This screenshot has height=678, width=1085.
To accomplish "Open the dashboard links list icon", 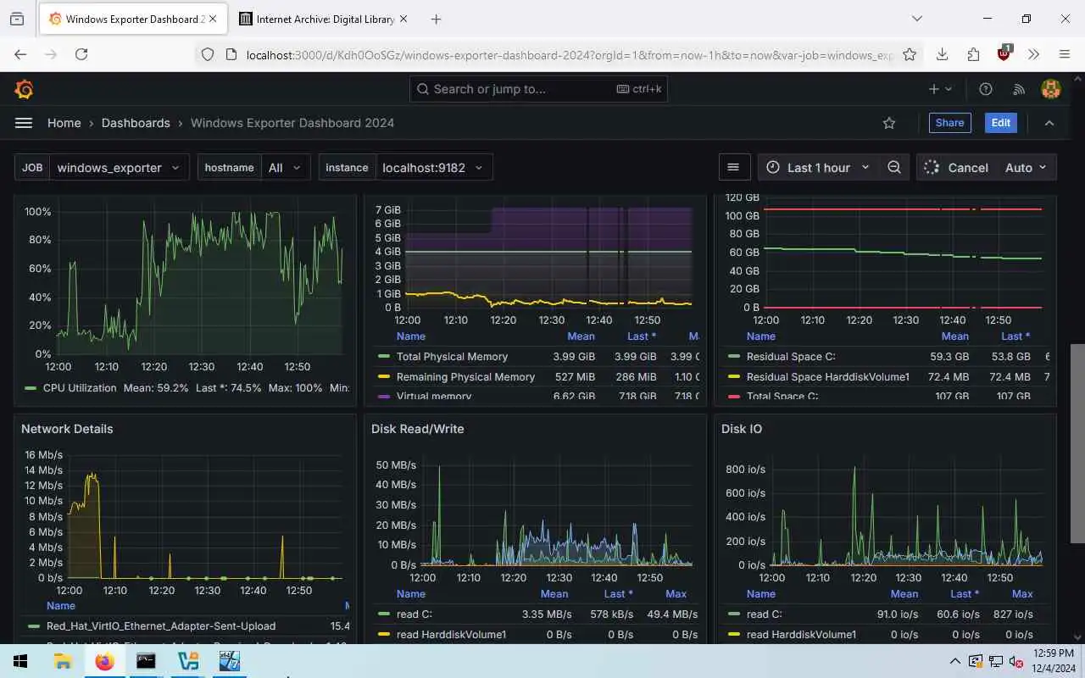I will pyautogui.click(x=734, y=168).
